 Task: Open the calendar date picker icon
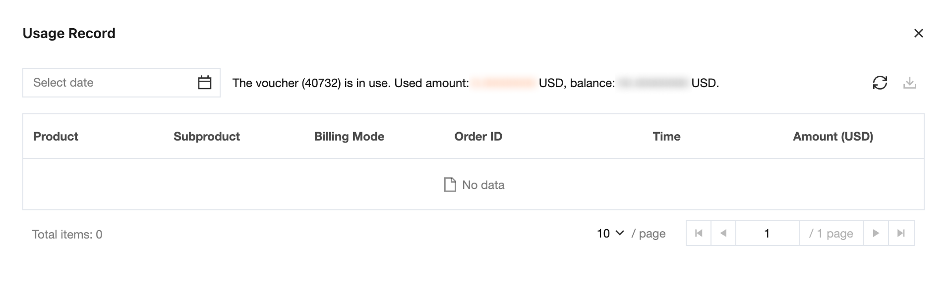click(205, 82)
